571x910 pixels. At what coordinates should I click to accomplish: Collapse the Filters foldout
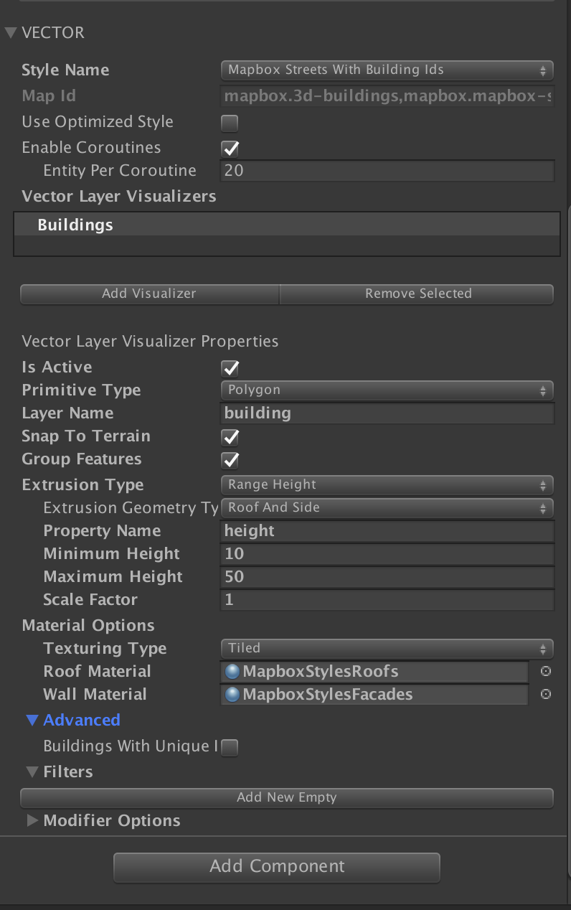pyautogui.click(x=32, y=772)
